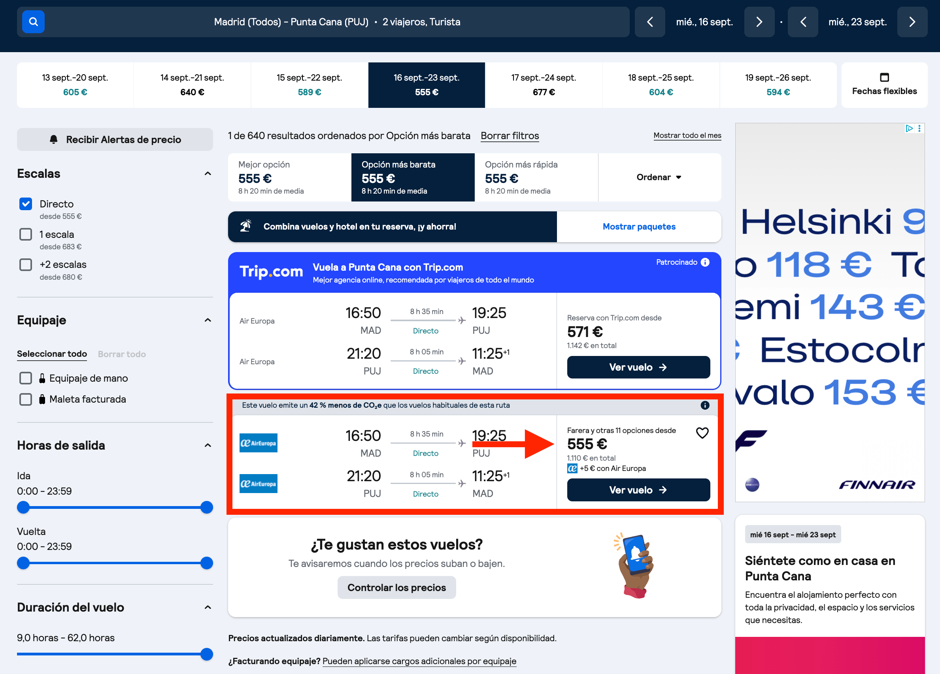Click the small Air Europa icon by +5 €
Image resolution: width=940 pixels, height=674 pixels.
572,469
